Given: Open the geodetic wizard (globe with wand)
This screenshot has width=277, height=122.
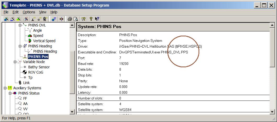Looking at the screenshot, I should coord(6,19).
